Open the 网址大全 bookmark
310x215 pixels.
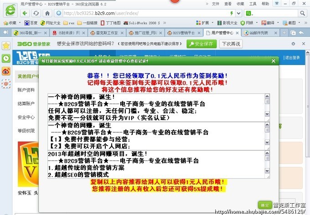click(50, 23)
